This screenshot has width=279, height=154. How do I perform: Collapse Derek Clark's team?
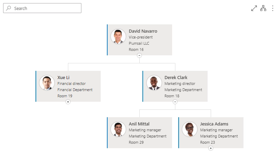tap(175, 102)
